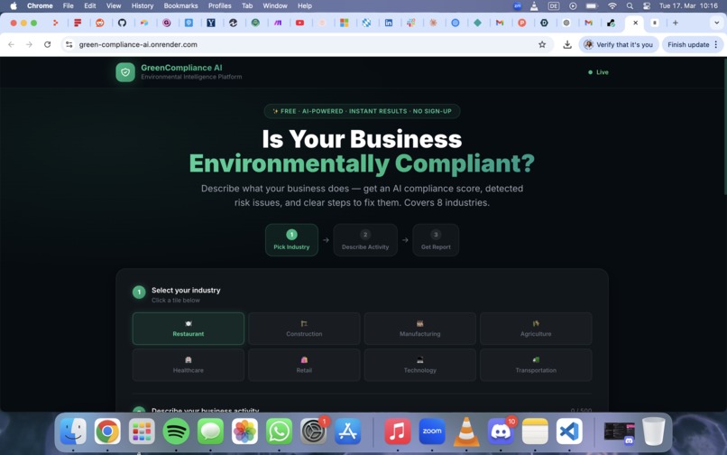Select the Transportation industry tile
Image resolution: width=727 pixels, height=455 pixels.
point(536,365)
